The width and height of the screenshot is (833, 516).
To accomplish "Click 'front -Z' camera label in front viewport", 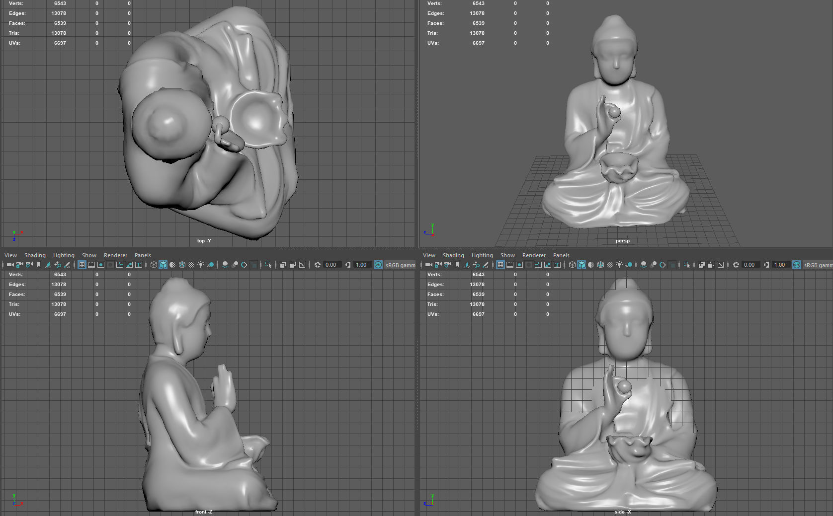I will pos(204,512).
